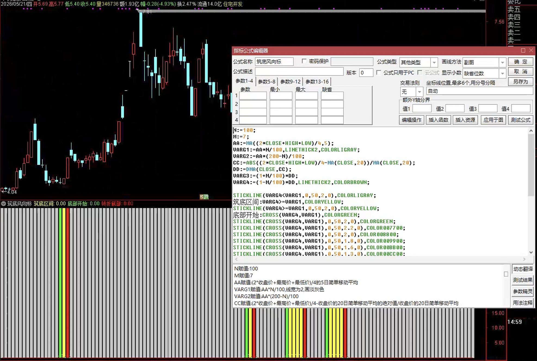537x361 pixels.
Task: Click the 取消 button
Action: point(520,72)
